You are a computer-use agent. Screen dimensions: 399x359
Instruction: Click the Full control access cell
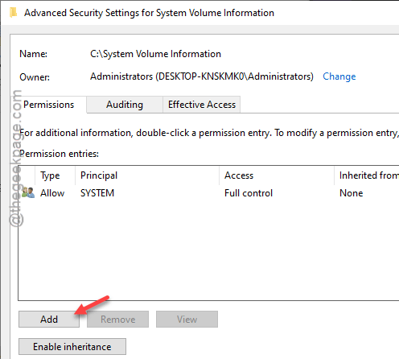[x=249, y=193]
